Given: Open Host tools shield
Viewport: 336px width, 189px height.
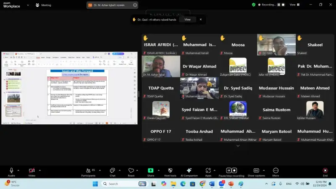Looking at the screenshot, I should click(170, 172).
